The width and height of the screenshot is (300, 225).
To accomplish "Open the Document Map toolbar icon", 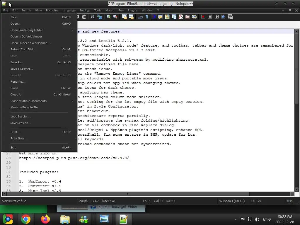I will 167,17.
